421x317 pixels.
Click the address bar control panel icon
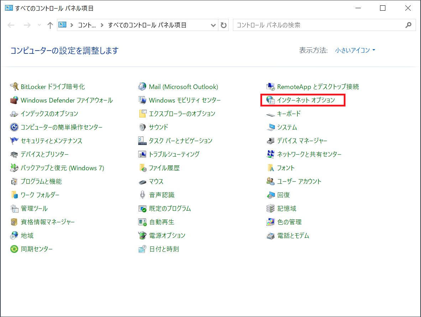click(x=62, y=25)
